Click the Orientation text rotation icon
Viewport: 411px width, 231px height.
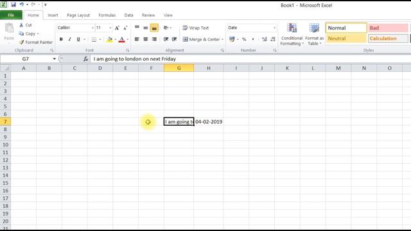pos(166,28)
